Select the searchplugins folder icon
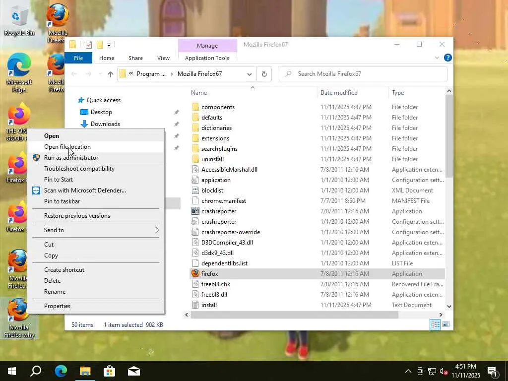This screenshot has width=508, height=381. click(195, 148)
